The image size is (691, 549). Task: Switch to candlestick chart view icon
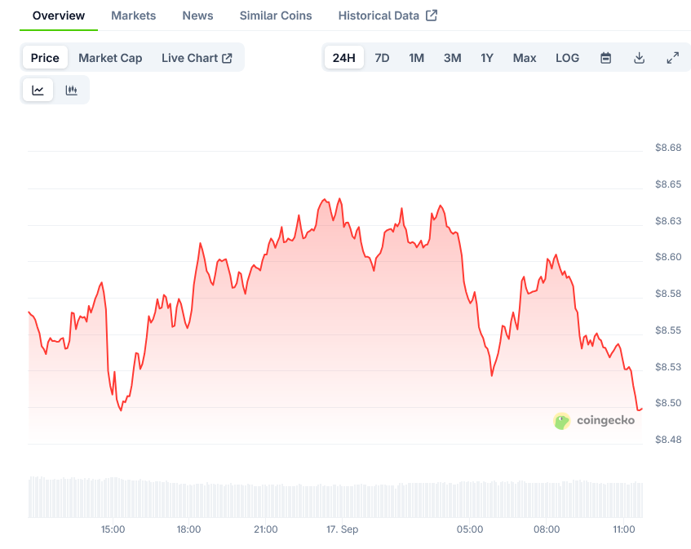[72, 91]
